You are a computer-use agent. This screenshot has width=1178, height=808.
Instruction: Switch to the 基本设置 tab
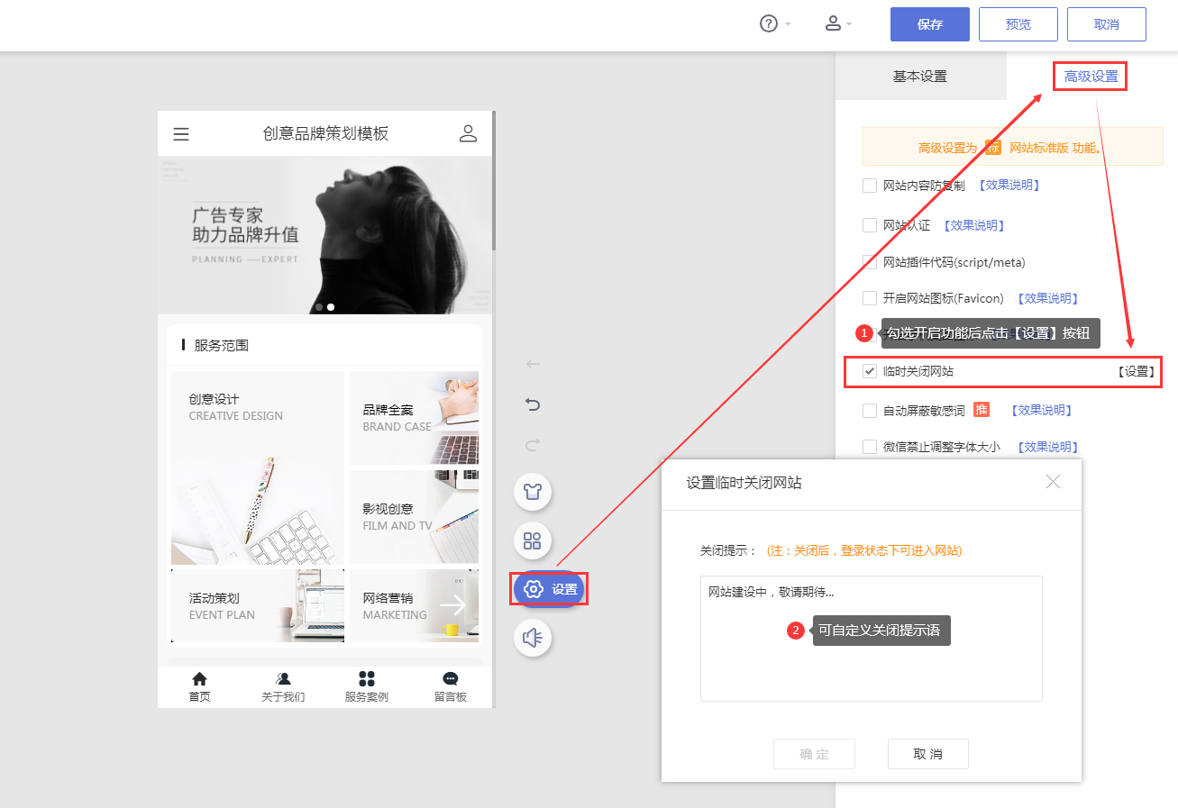[x=920, y=77]
